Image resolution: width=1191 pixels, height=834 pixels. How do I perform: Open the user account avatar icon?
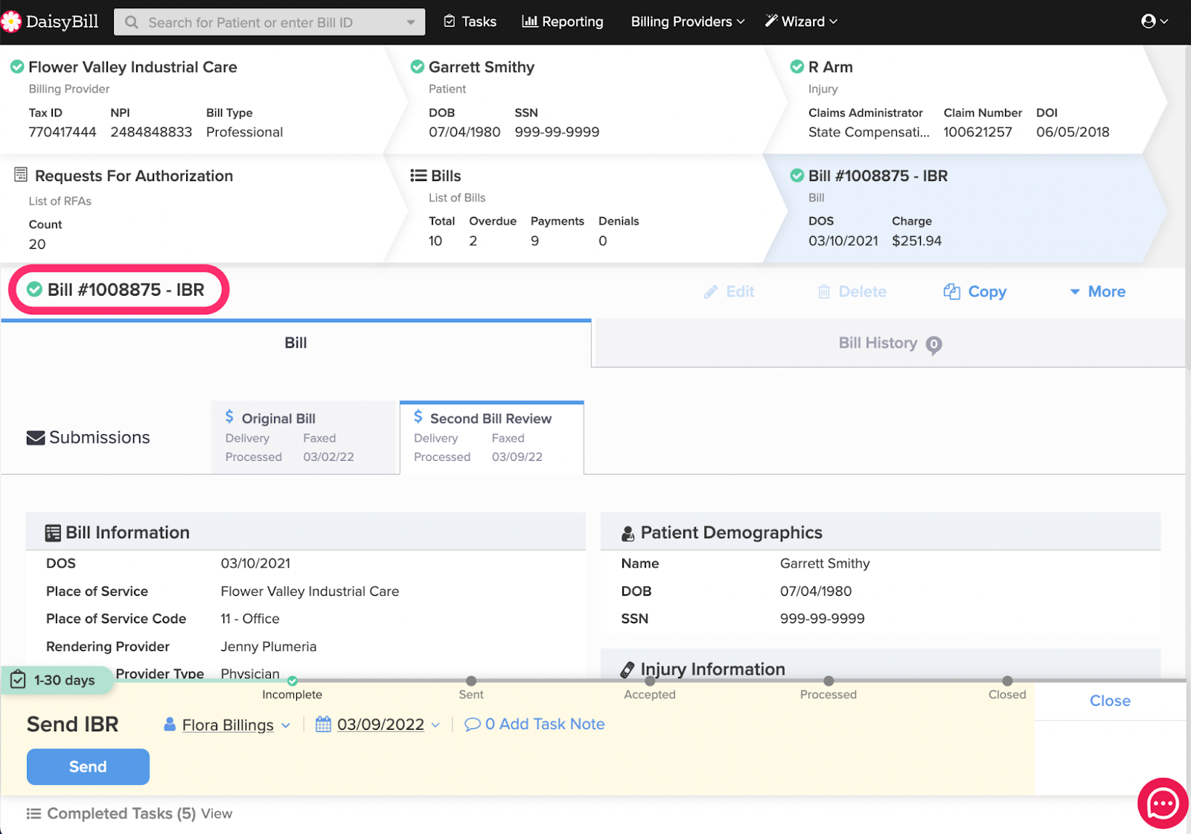tap(1149, 22)
